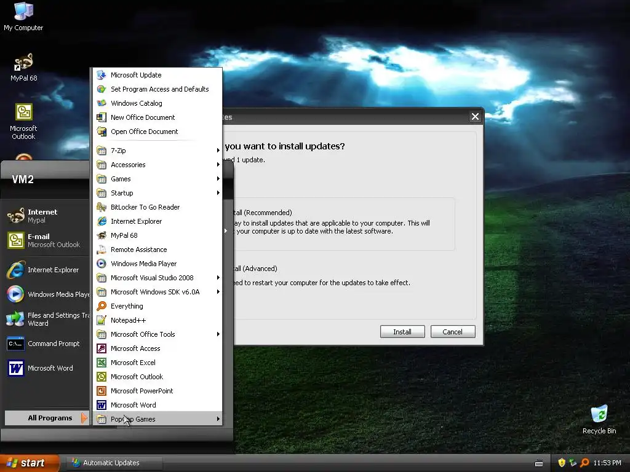Launch Internet Explorer from programs list
The height and width of the screenshot is (472, 630).
[x=157, y=221]
